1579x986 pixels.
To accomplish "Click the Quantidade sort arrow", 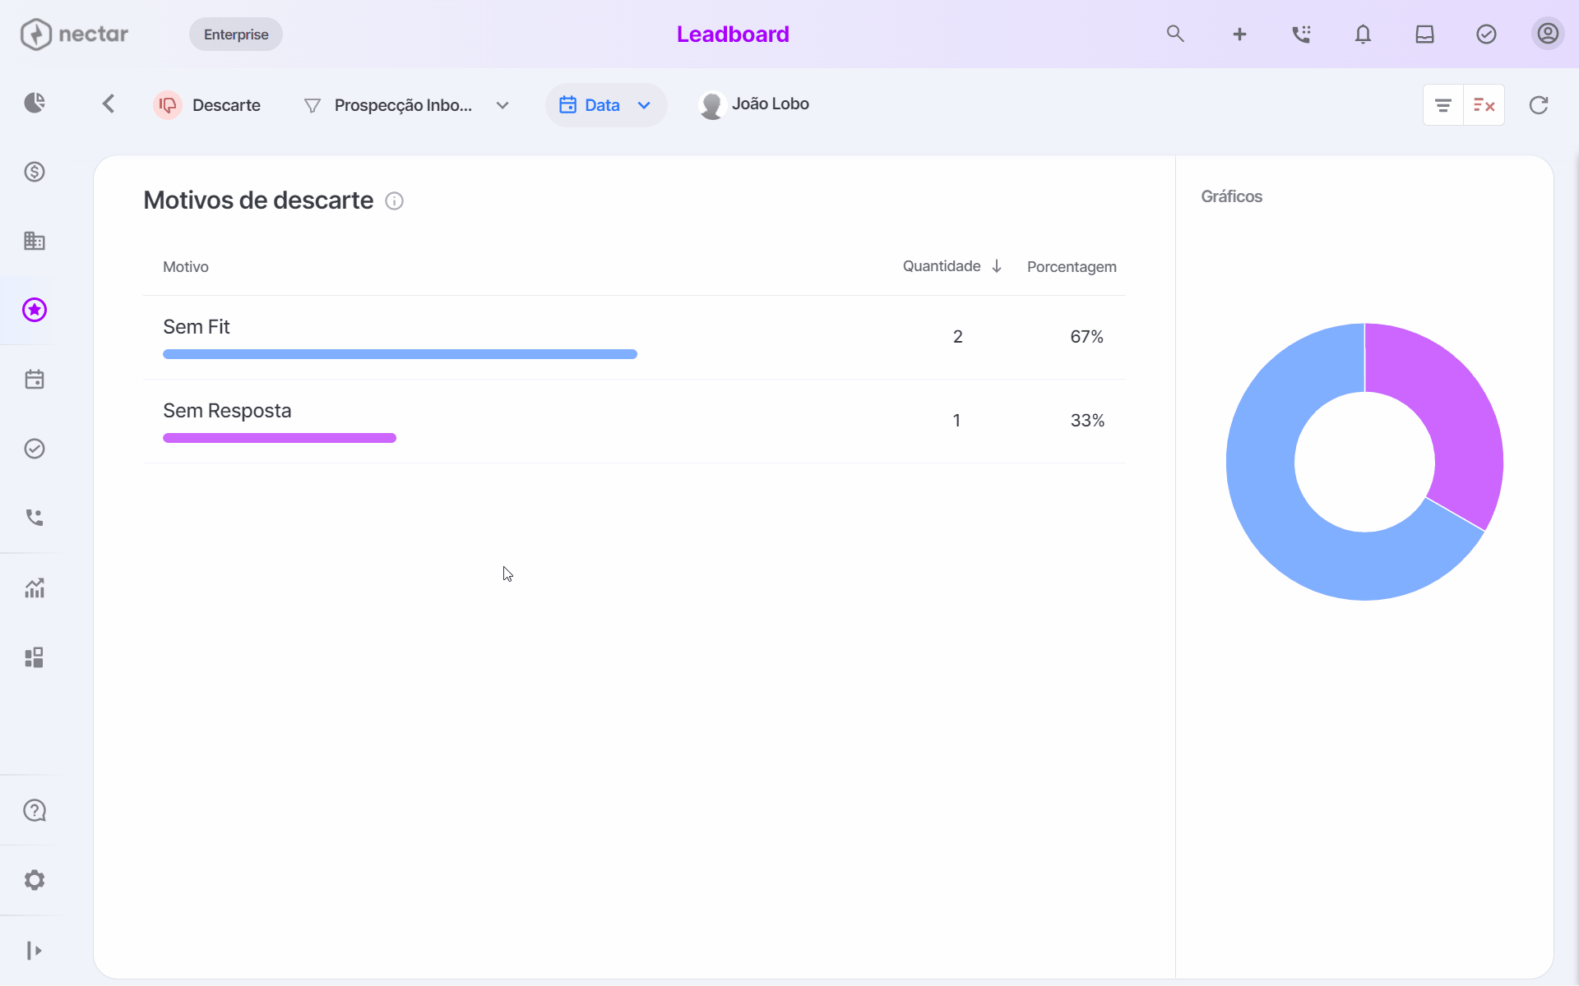I will (x=997, y=266).
